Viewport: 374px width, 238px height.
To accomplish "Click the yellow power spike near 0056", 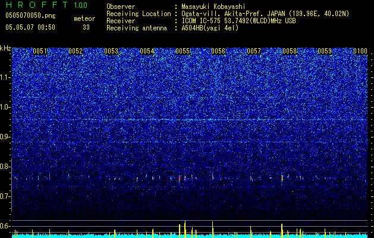I will point(212,230).
